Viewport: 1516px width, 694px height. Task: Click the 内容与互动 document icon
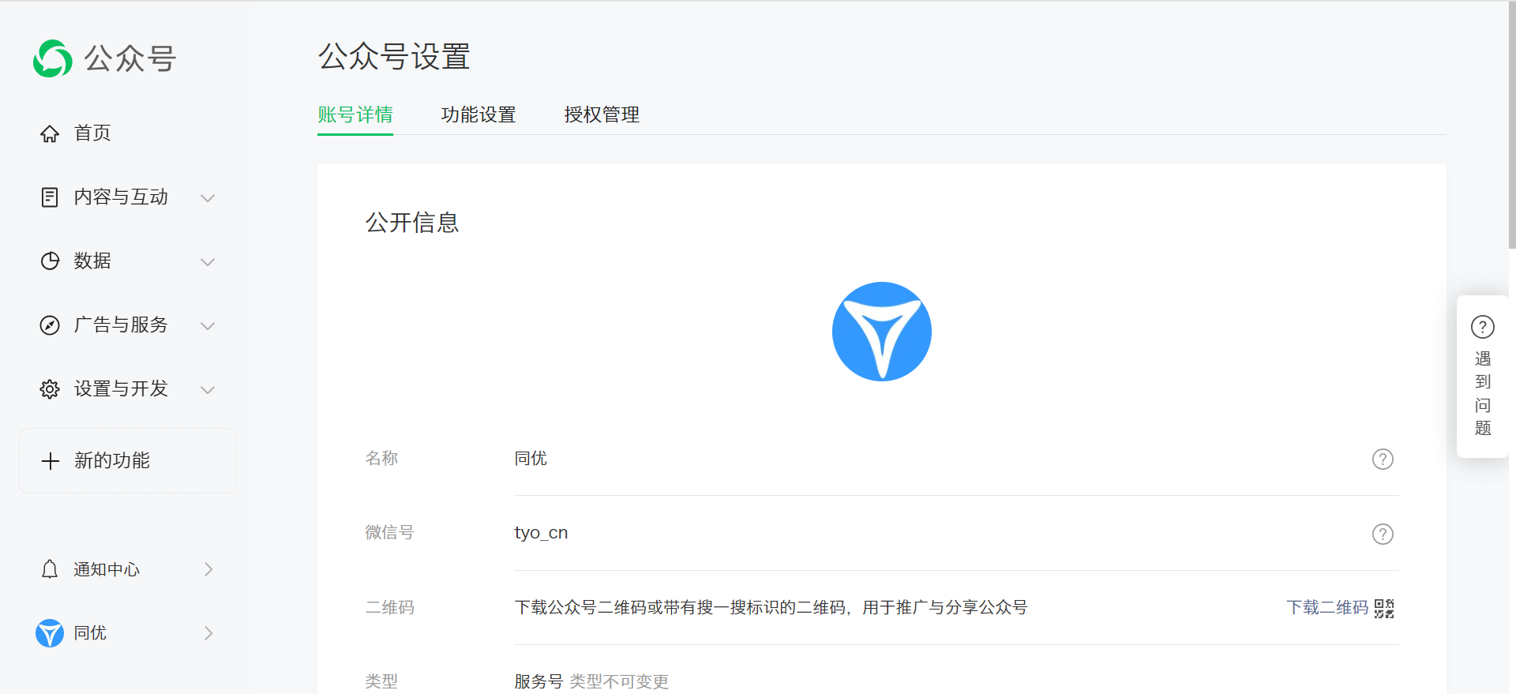(x=50, y=197)
